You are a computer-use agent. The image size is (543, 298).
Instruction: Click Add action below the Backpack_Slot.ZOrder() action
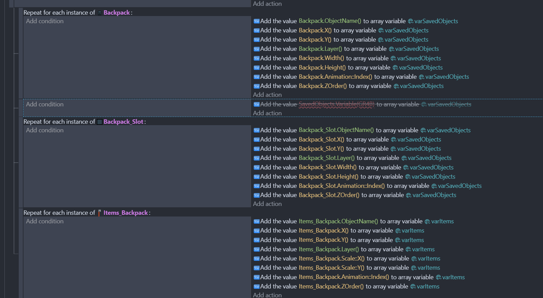tap(267, 204)
